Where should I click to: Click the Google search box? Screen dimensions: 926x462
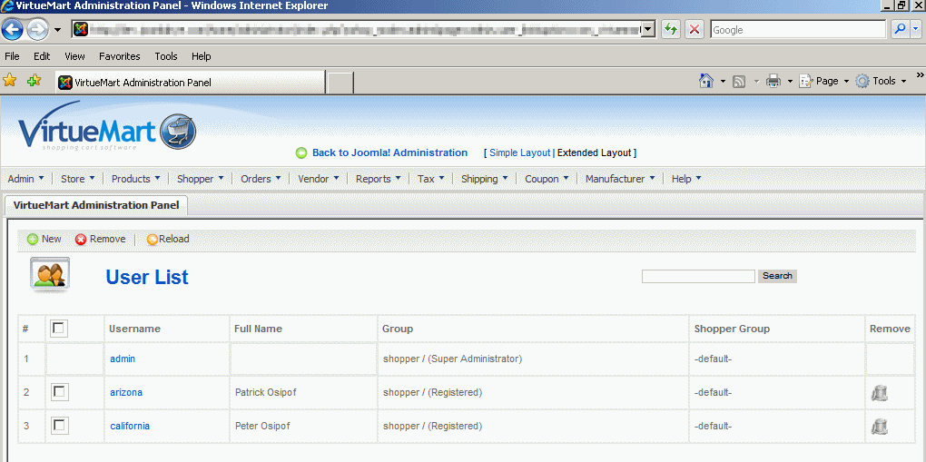click(798, 30)
